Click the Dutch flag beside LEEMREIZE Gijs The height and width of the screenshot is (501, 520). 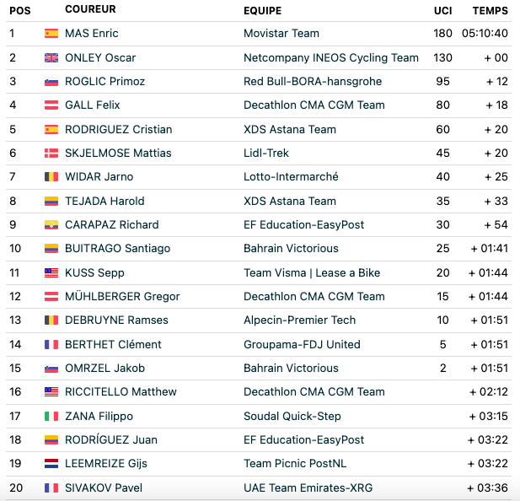pyautogui.click(x=51, y=463)
